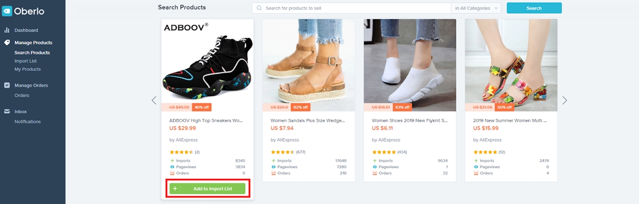Click Add to Import List button
Viewport: 639px width, 204px height.
tap(208, 189)
